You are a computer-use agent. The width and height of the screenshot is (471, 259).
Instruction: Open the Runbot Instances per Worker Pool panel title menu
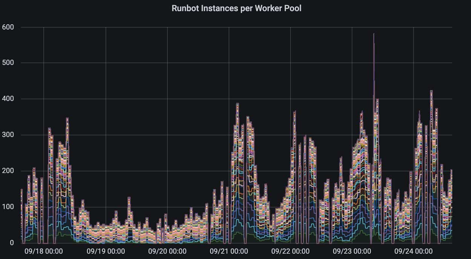236,8
